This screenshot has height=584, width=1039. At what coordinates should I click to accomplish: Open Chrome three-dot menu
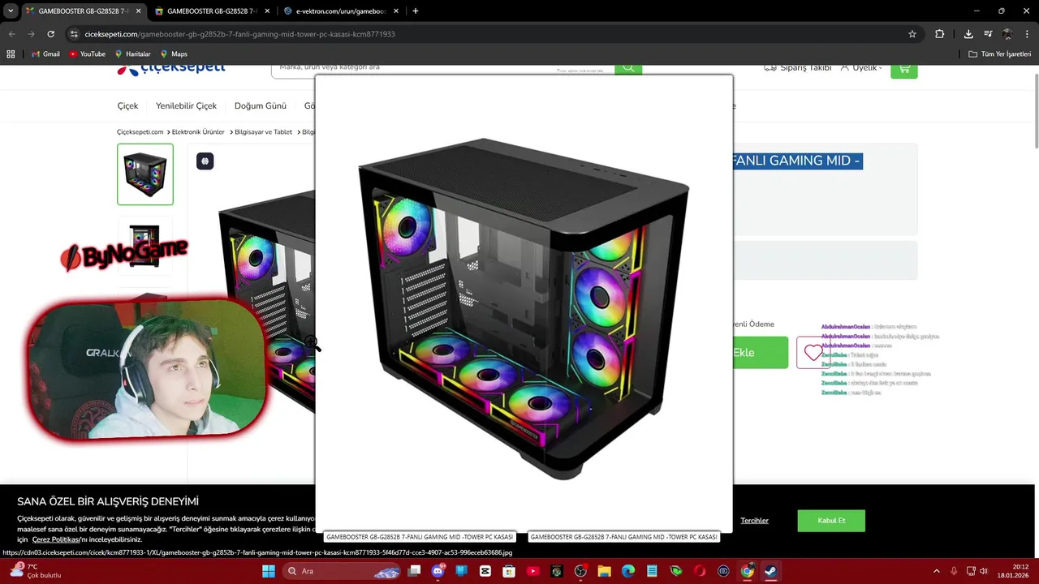(x=1027, y=34)
